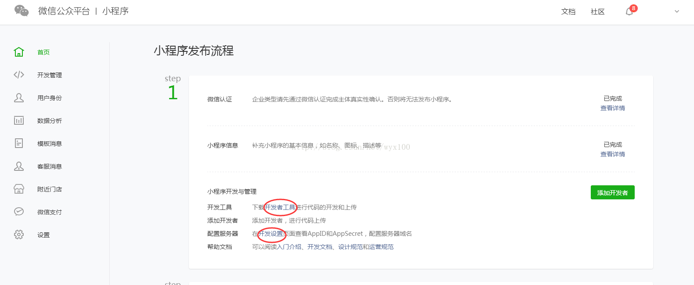
Task: Open the 设置 gear icon
Action: [19, 235]
